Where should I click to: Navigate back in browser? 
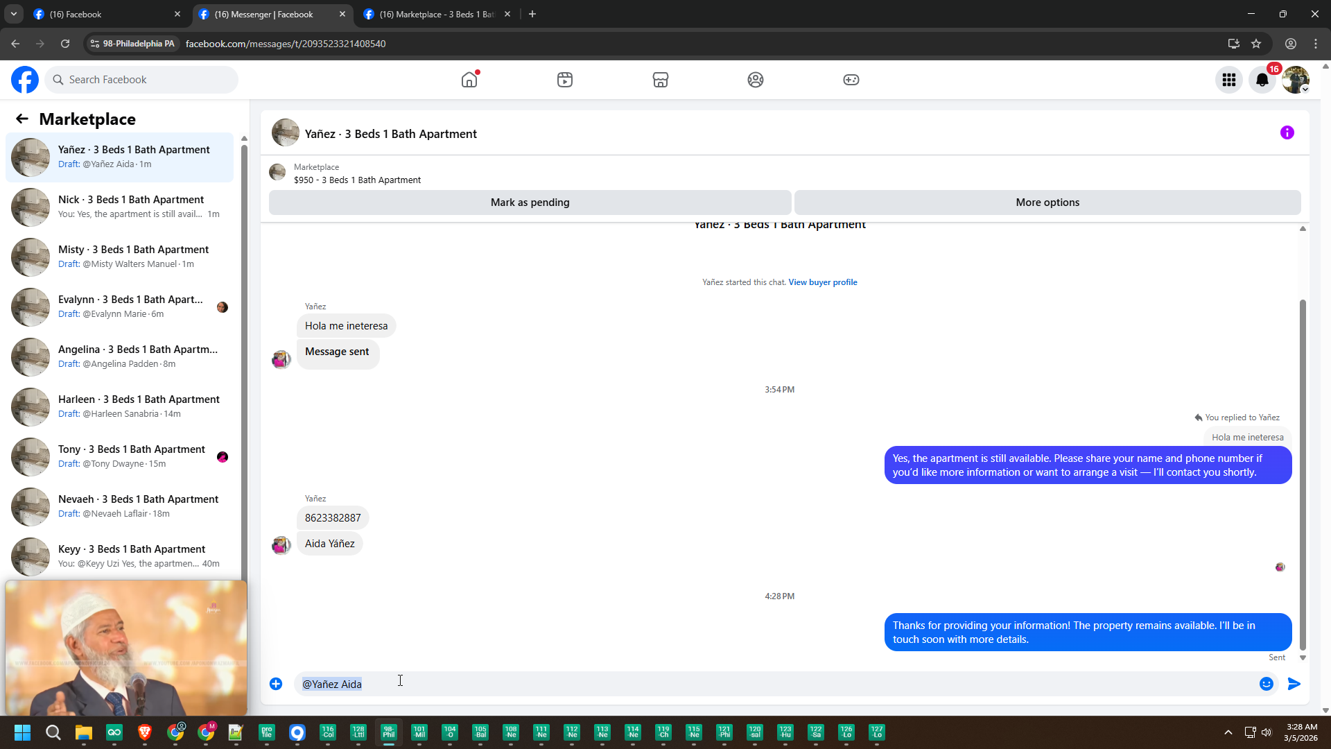15,44
